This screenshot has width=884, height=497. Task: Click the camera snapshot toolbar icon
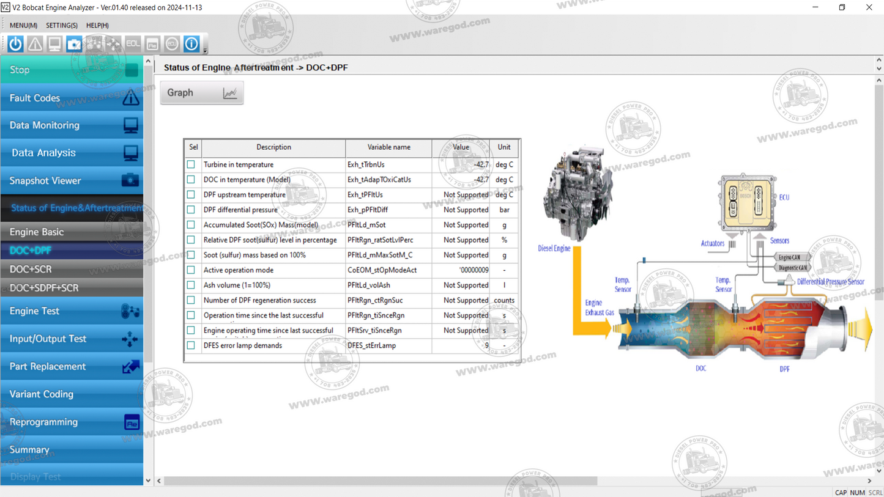pos(75,43)
